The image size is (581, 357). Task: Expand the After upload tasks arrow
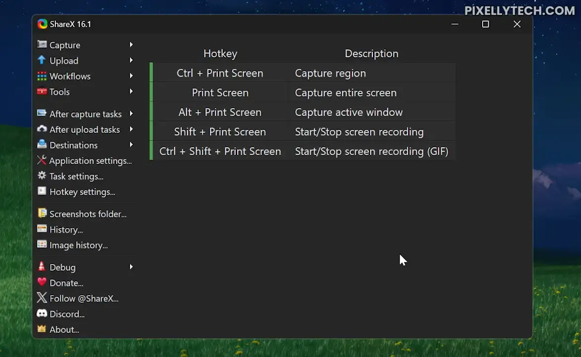pos(131,129)
